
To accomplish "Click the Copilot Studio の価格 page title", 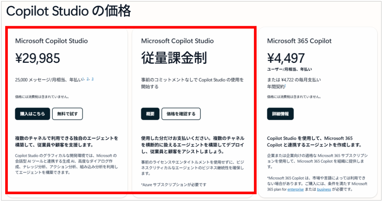I will point(68,11).
